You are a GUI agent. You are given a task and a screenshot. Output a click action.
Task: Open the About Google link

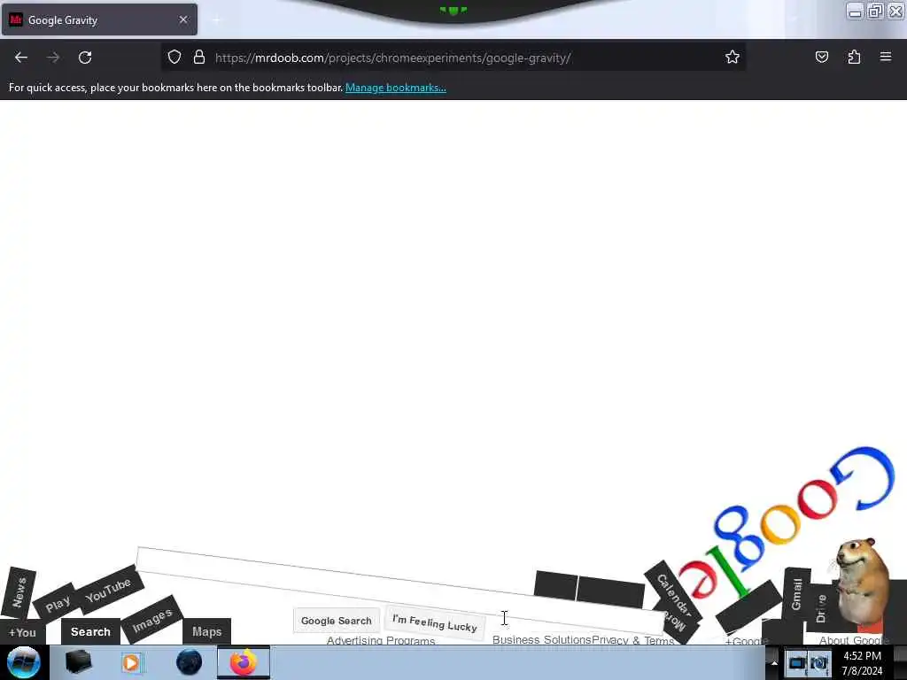pyautogui.click(x=854, y=640)
